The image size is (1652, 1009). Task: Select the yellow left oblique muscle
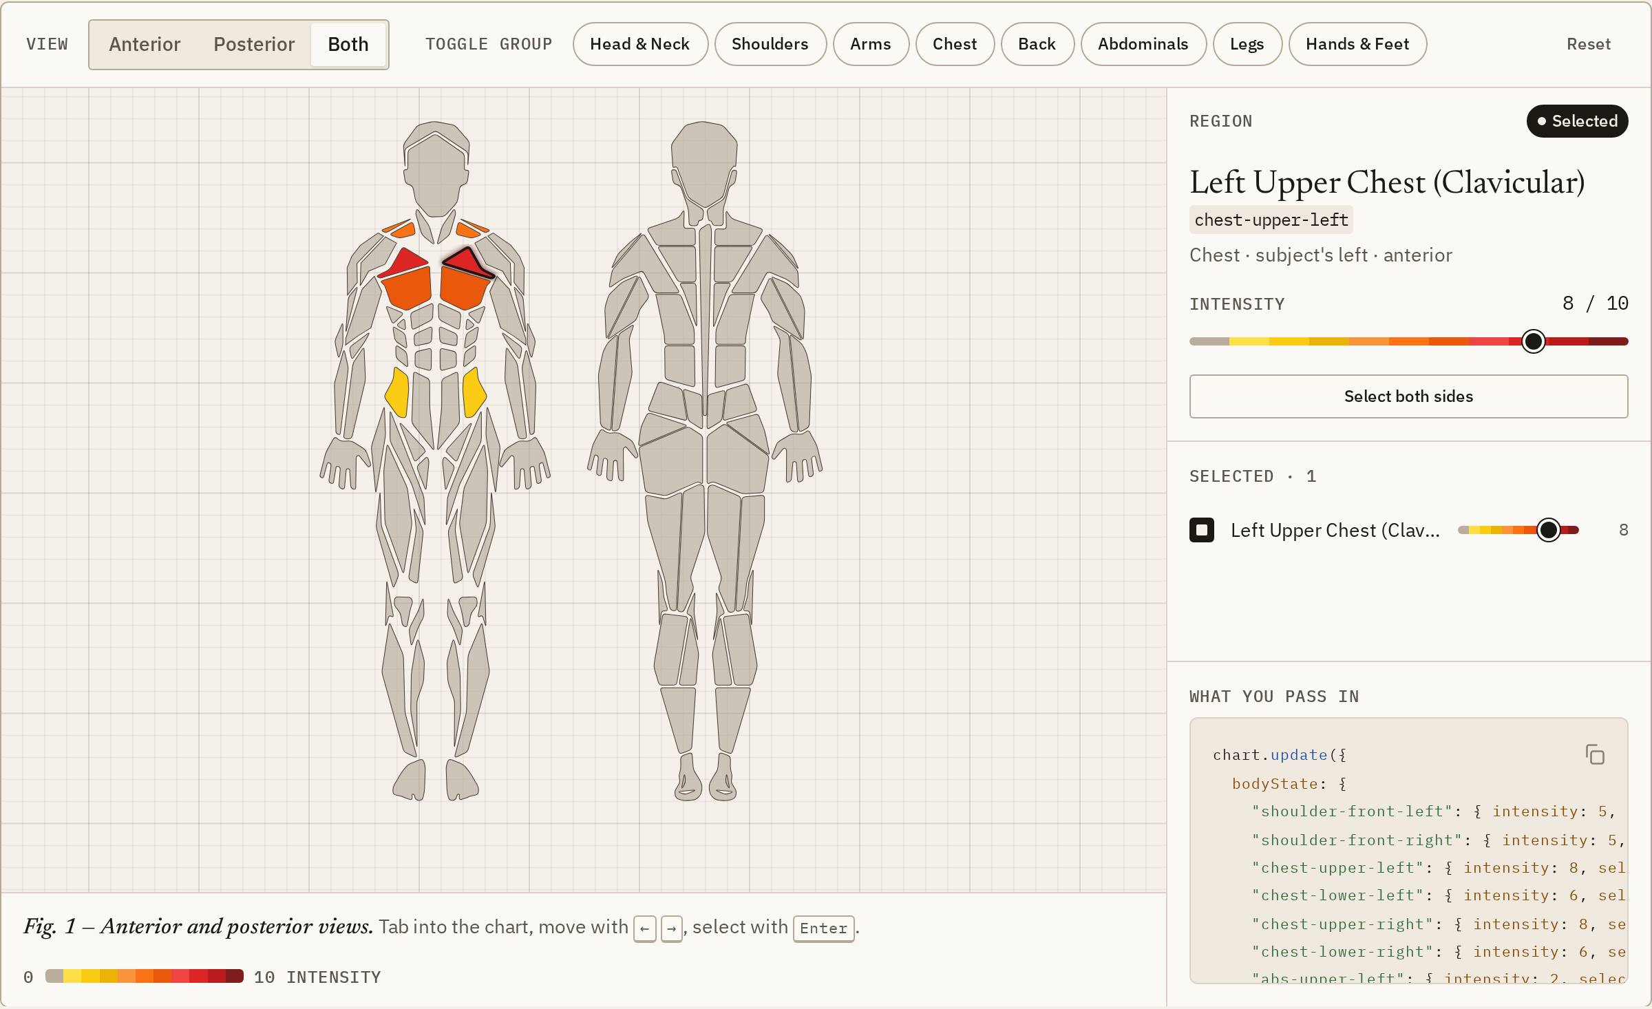tap(474, 392)
